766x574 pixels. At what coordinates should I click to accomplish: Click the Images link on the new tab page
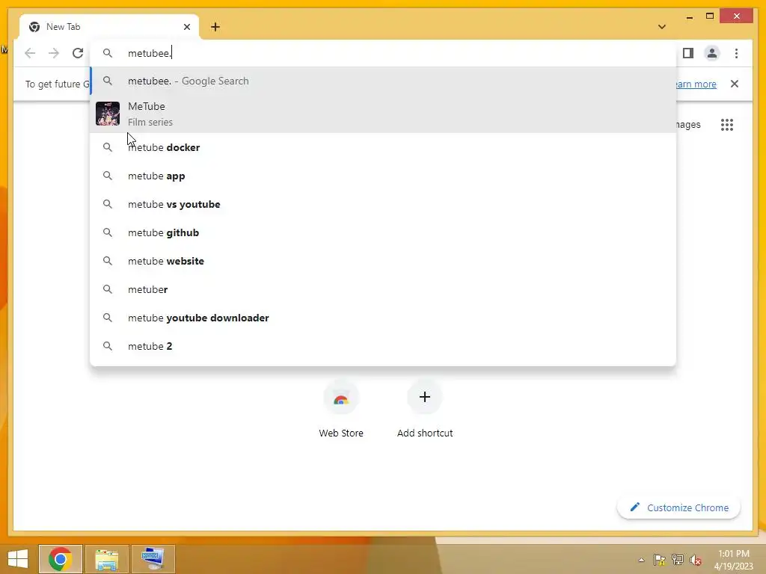pyautogui.click(x=688, y=125)
